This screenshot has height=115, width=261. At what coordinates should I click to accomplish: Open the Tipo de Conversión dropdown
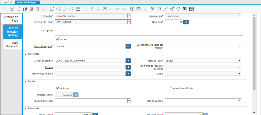[129, 101]
